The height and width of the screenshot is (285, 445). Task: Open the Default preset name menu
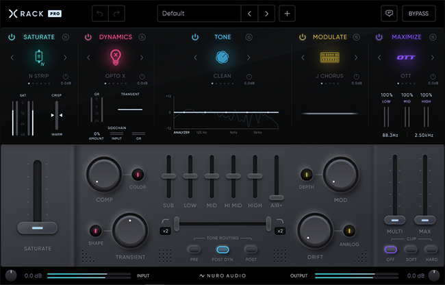coord(199,13)
